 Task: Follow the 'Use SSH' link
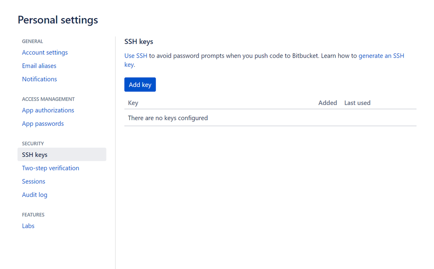pyautogui.click(x=136, y=56)
